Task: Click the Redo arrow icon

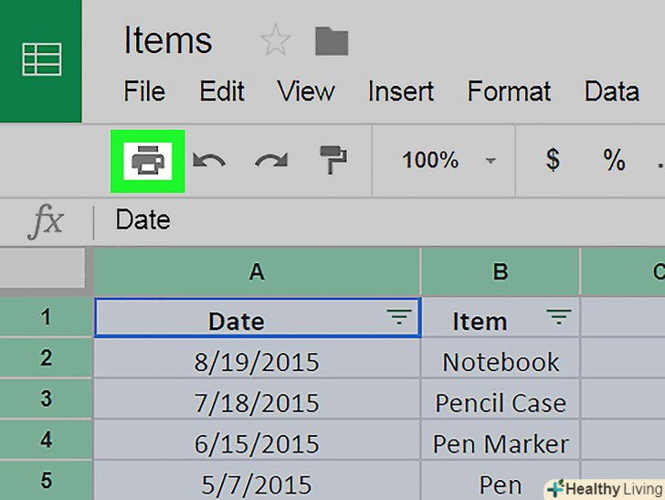Action: coord(271,162)
